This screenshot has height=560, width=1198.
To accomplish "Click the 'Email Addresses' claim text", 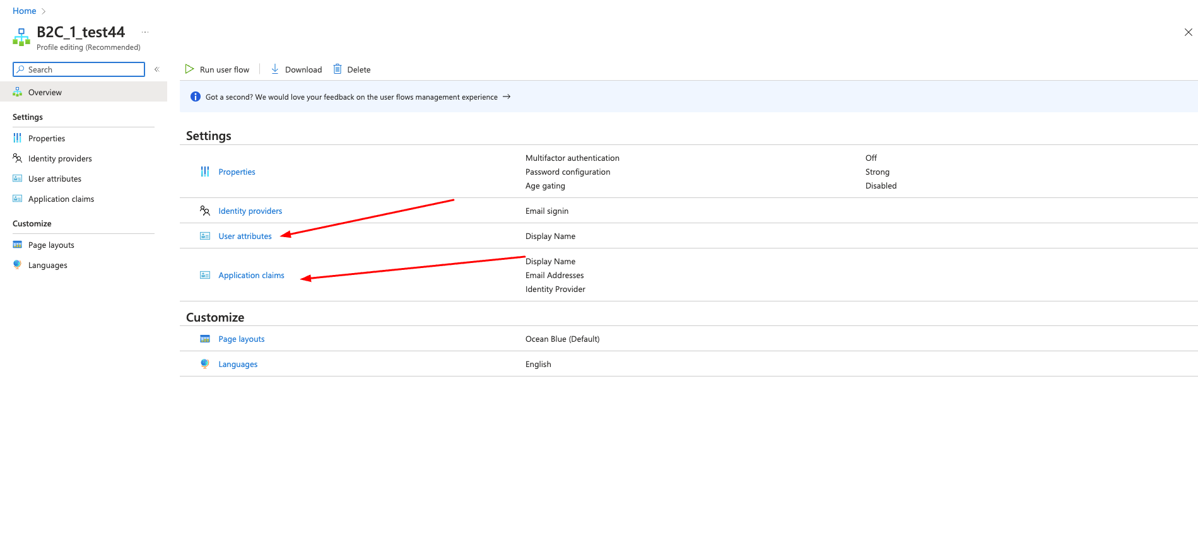I will [x=555, y=275].
